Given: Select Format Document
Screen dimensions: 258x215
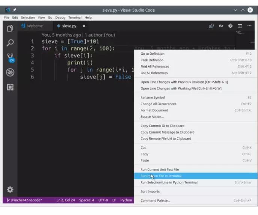Looking at the screenshot, I should [x=196, y=110].
